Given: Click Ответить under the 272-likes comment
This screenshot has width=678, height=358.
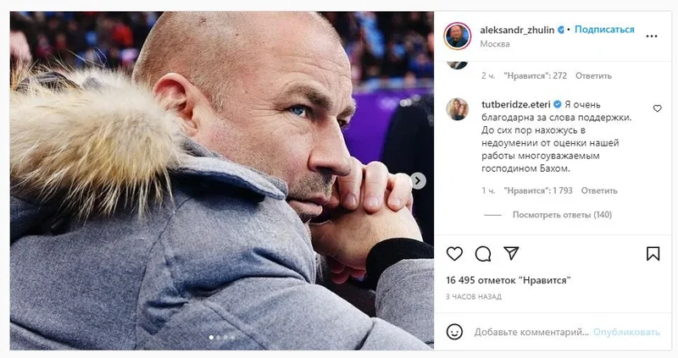Looking at the screenshot, I should pyautogui.click(x=593, y=75).
